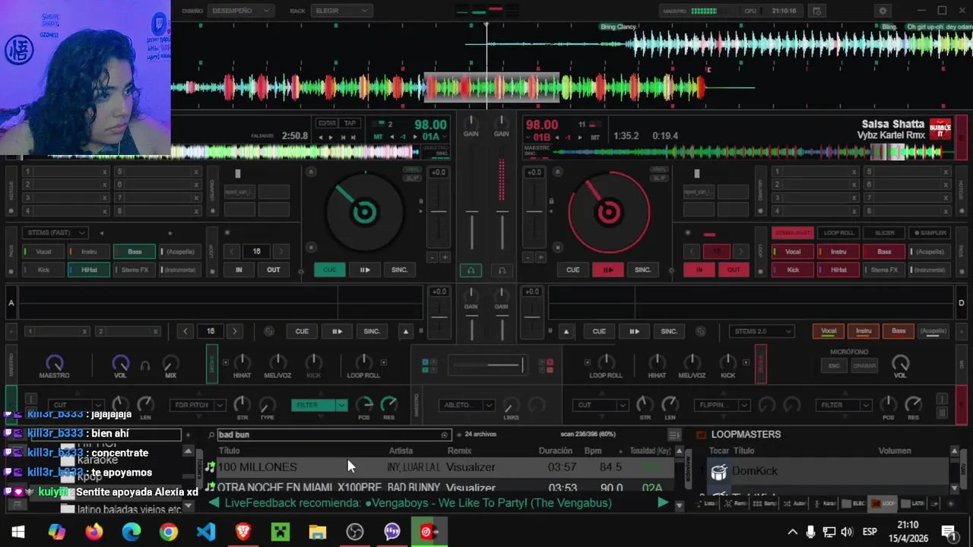Open the left CUT effect dropdown
The width and height of the screenshot is (973, 547).
point(76,405)
